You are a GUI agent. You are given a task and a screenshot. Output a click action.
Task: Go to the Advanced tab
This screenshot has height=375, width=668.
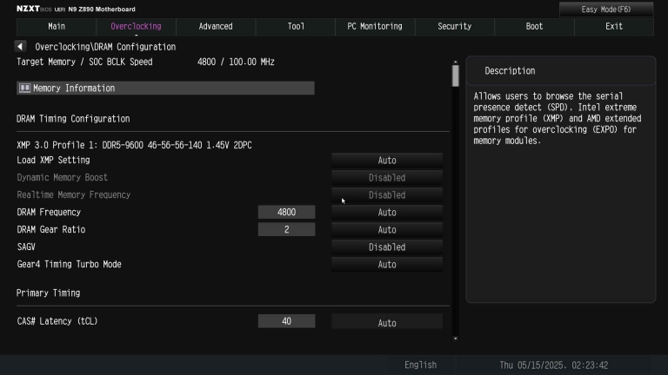(x=216, y=26)
